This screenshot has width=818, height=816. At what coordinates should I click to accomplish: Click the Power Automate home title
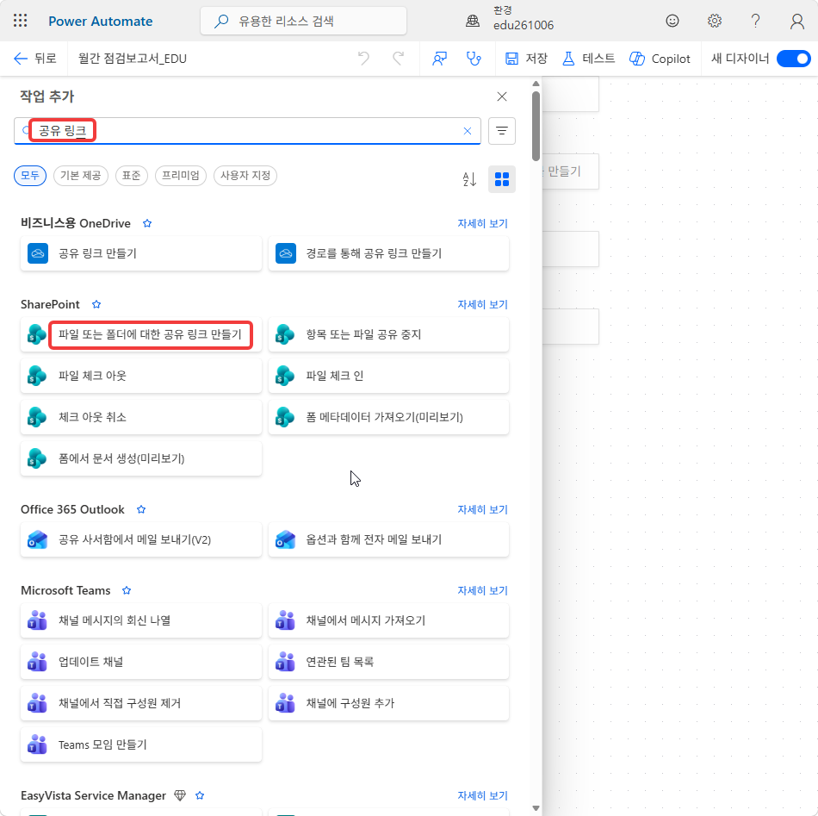point(100,22)
